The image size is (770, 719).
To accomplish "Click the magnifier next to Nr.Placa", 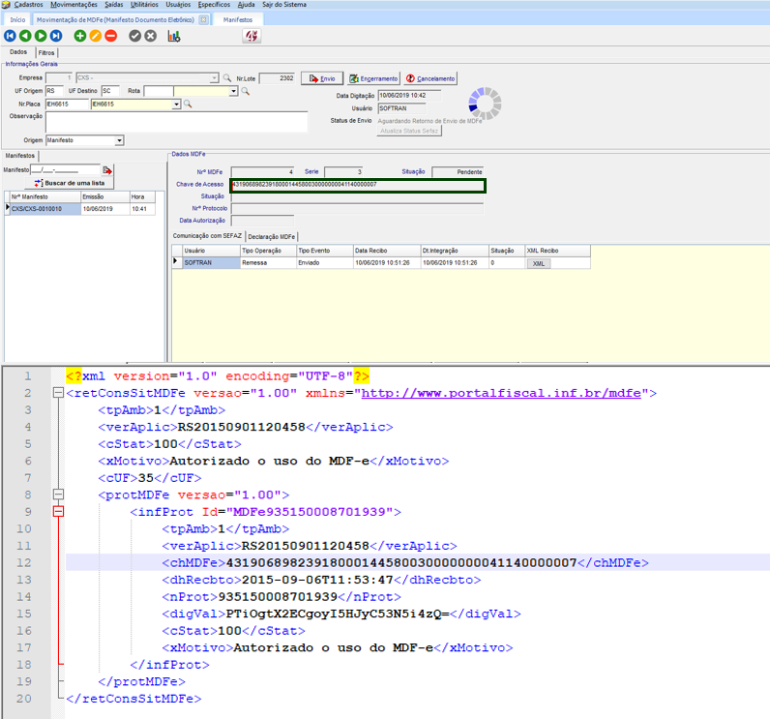I will pos(188,104).
